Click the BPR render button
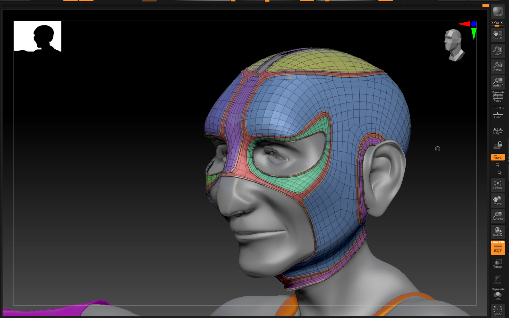The image size is (509, 318). [x=498, y=11]
